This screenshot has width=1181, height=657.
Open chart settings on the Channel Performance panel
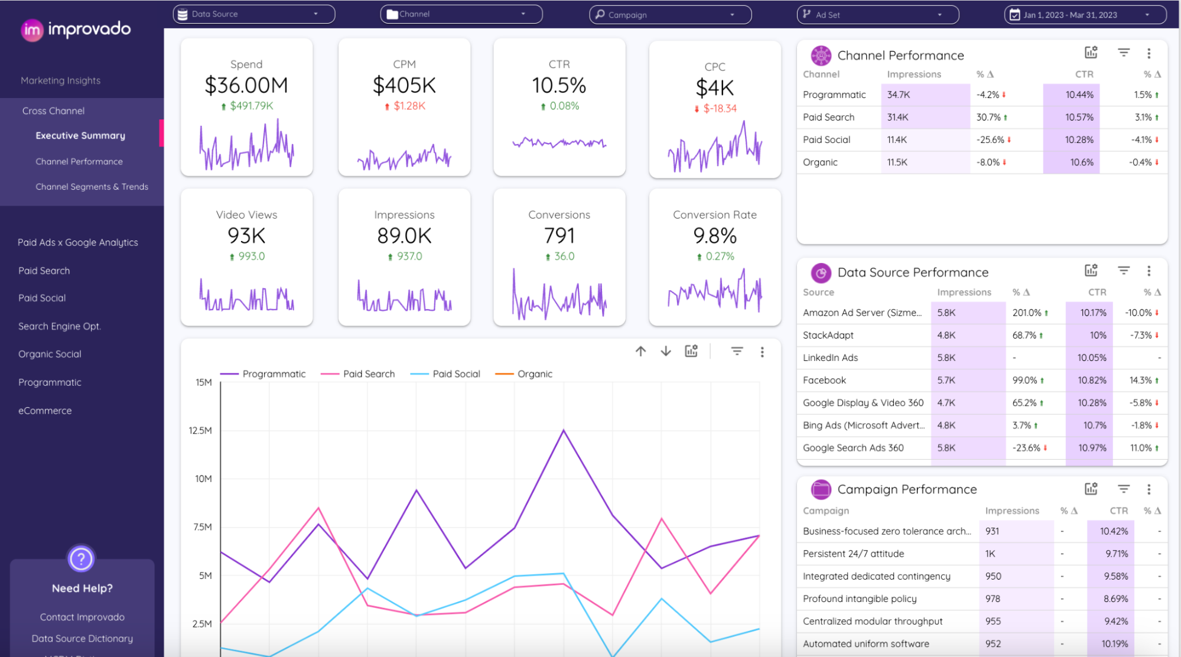coord(1090,53)
